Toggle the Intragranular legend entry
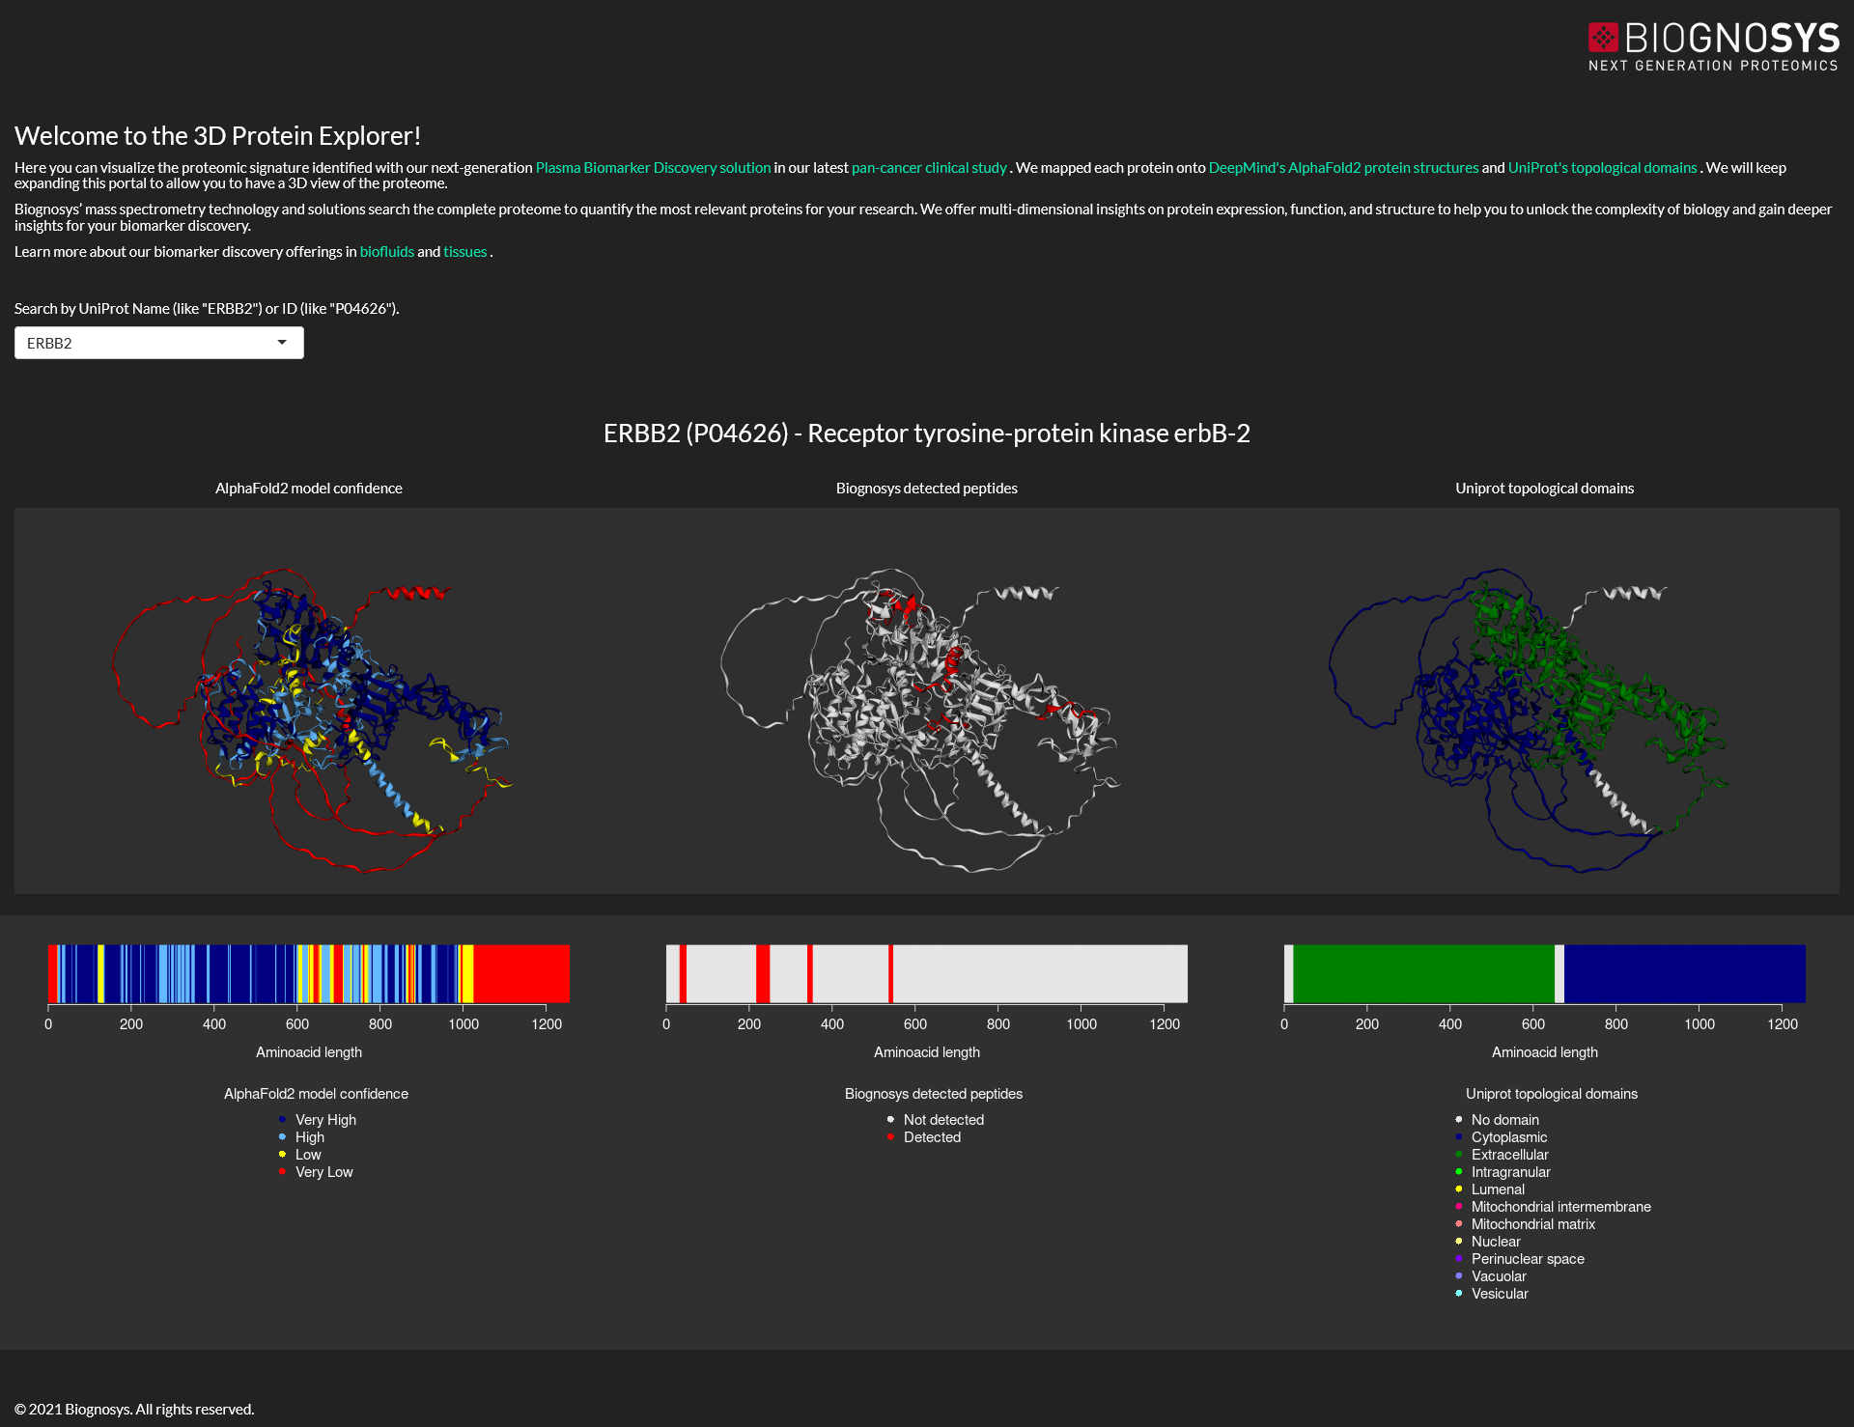Viewport: 1854px width, 1427px height. [x=1503, y=1172]
